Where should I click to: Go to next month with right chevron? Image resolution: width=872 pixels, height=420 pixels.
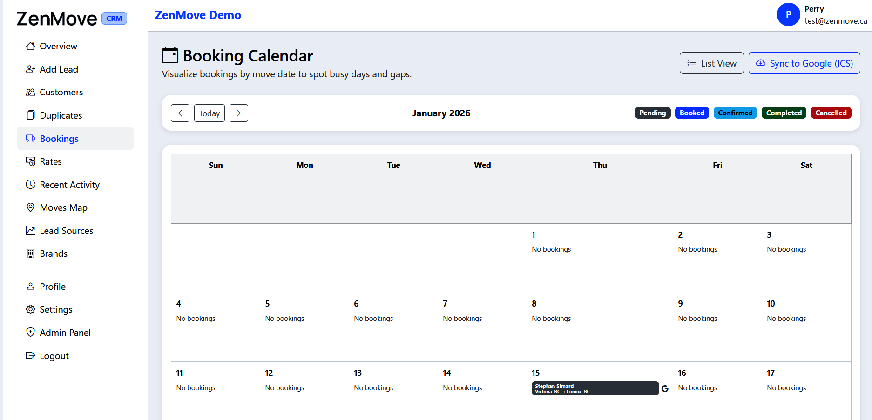(x=239, y=113)
